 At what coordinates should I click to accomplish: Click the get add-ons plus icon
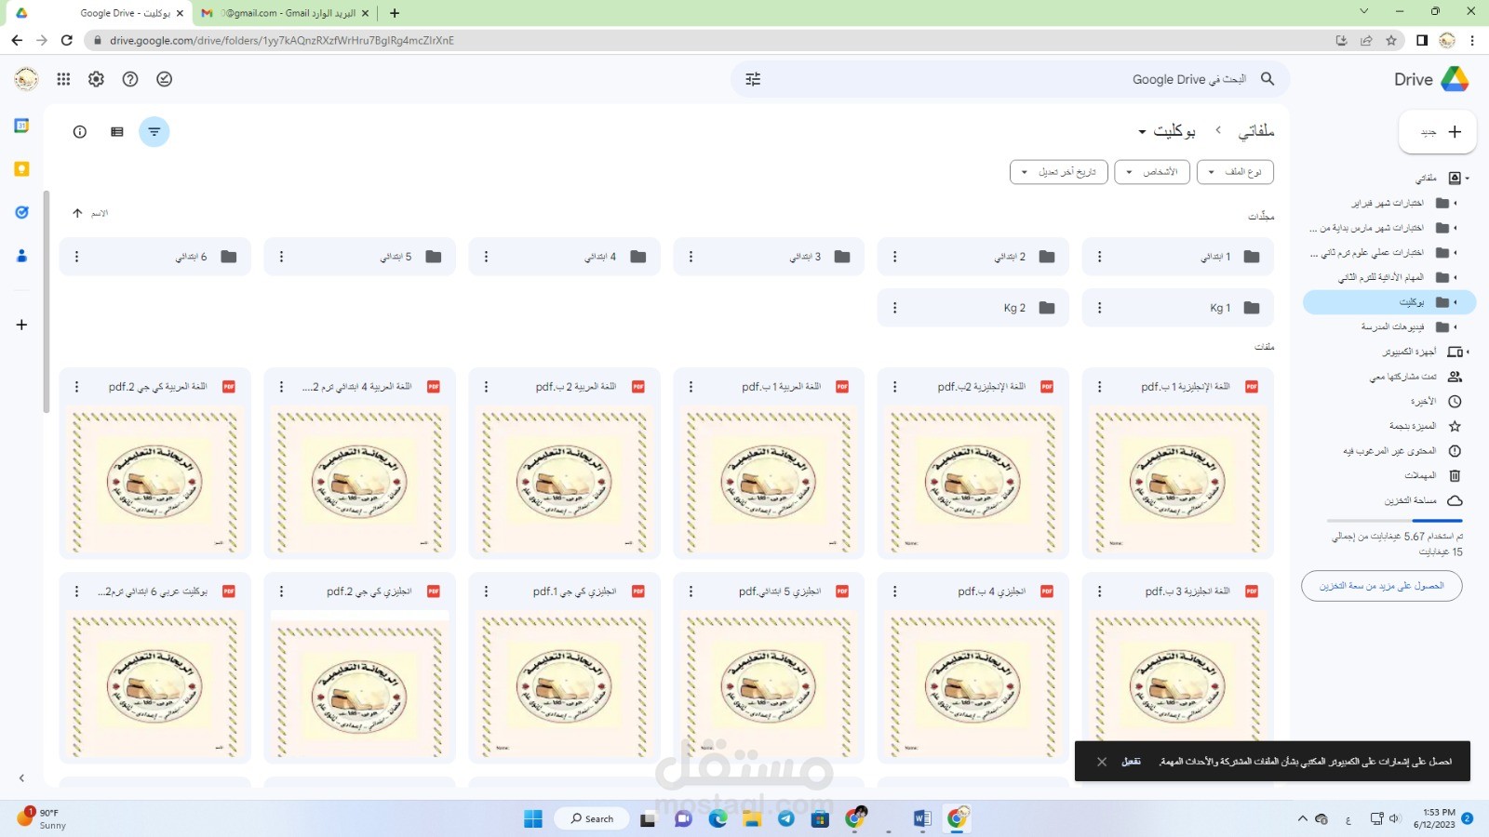[x=21, y=325]
